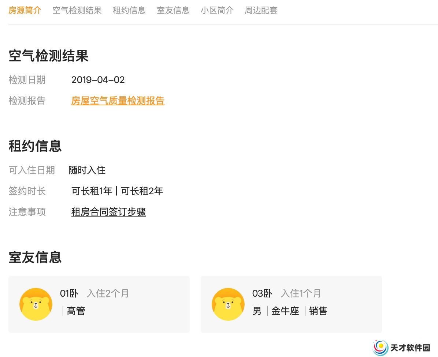This screenshot has height=357, width=438.
Task: Click the 销售 occupation tag
Action: 318,311
